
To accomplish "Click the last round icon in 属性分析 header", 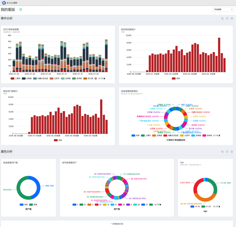I will pyautogui.click(x=232, y=152).
